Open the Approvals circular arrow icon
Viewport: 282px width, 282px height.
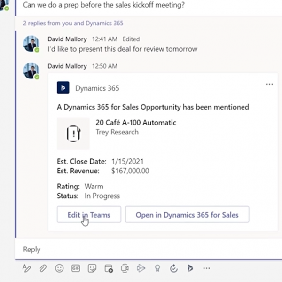click(x=174, y=268)
